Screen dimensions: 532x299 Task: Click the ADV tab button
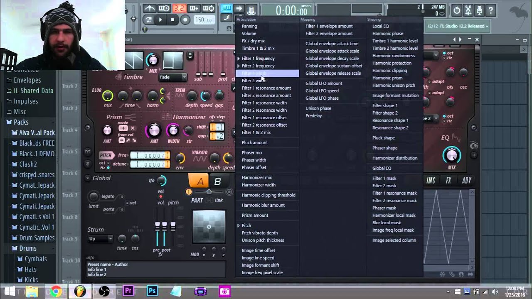point(467,180)
